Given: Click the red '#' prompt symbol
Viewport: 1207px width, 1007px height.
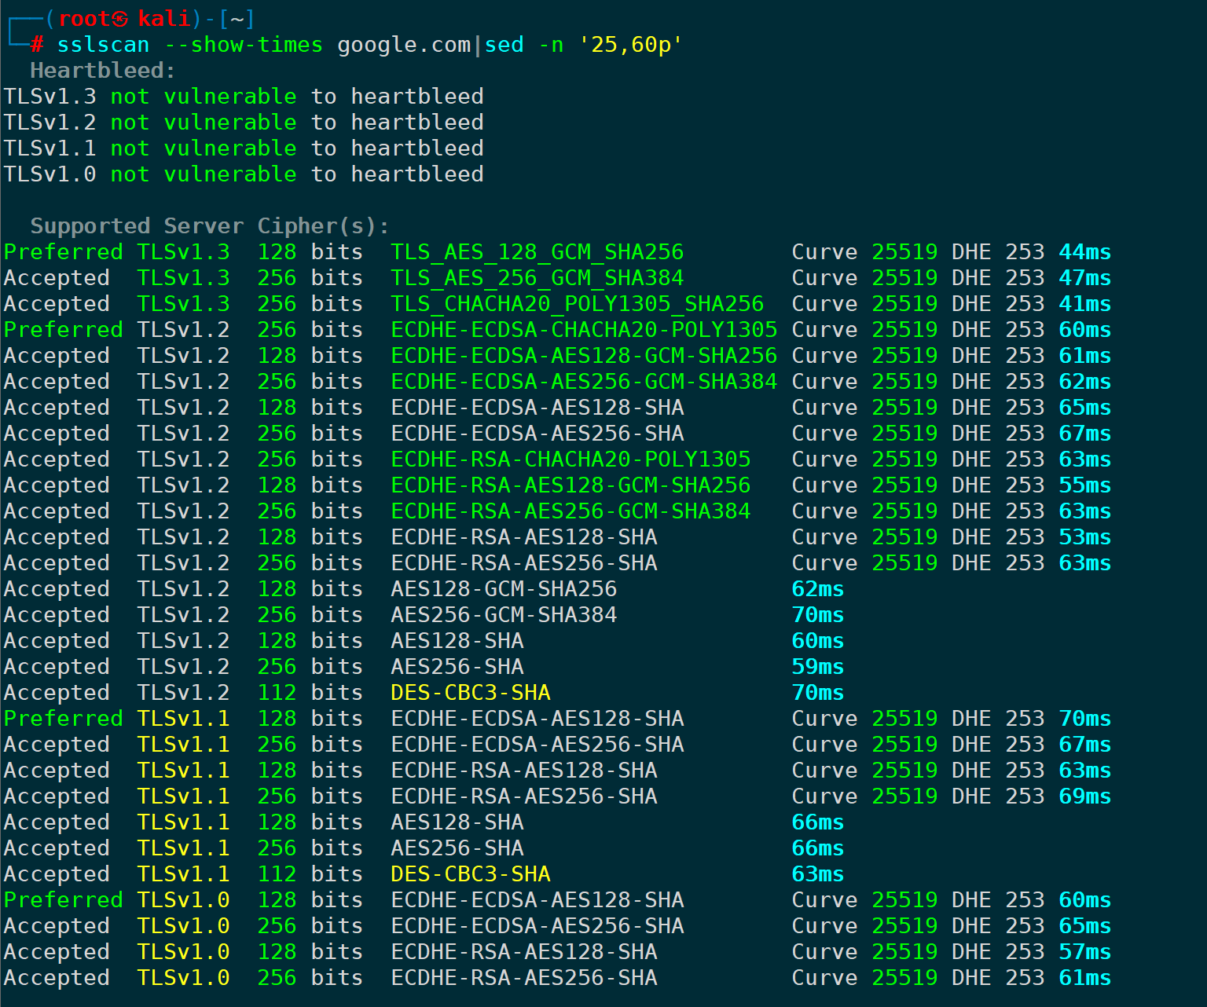Looking at the screenshot, I should click(x=37, y=45).
